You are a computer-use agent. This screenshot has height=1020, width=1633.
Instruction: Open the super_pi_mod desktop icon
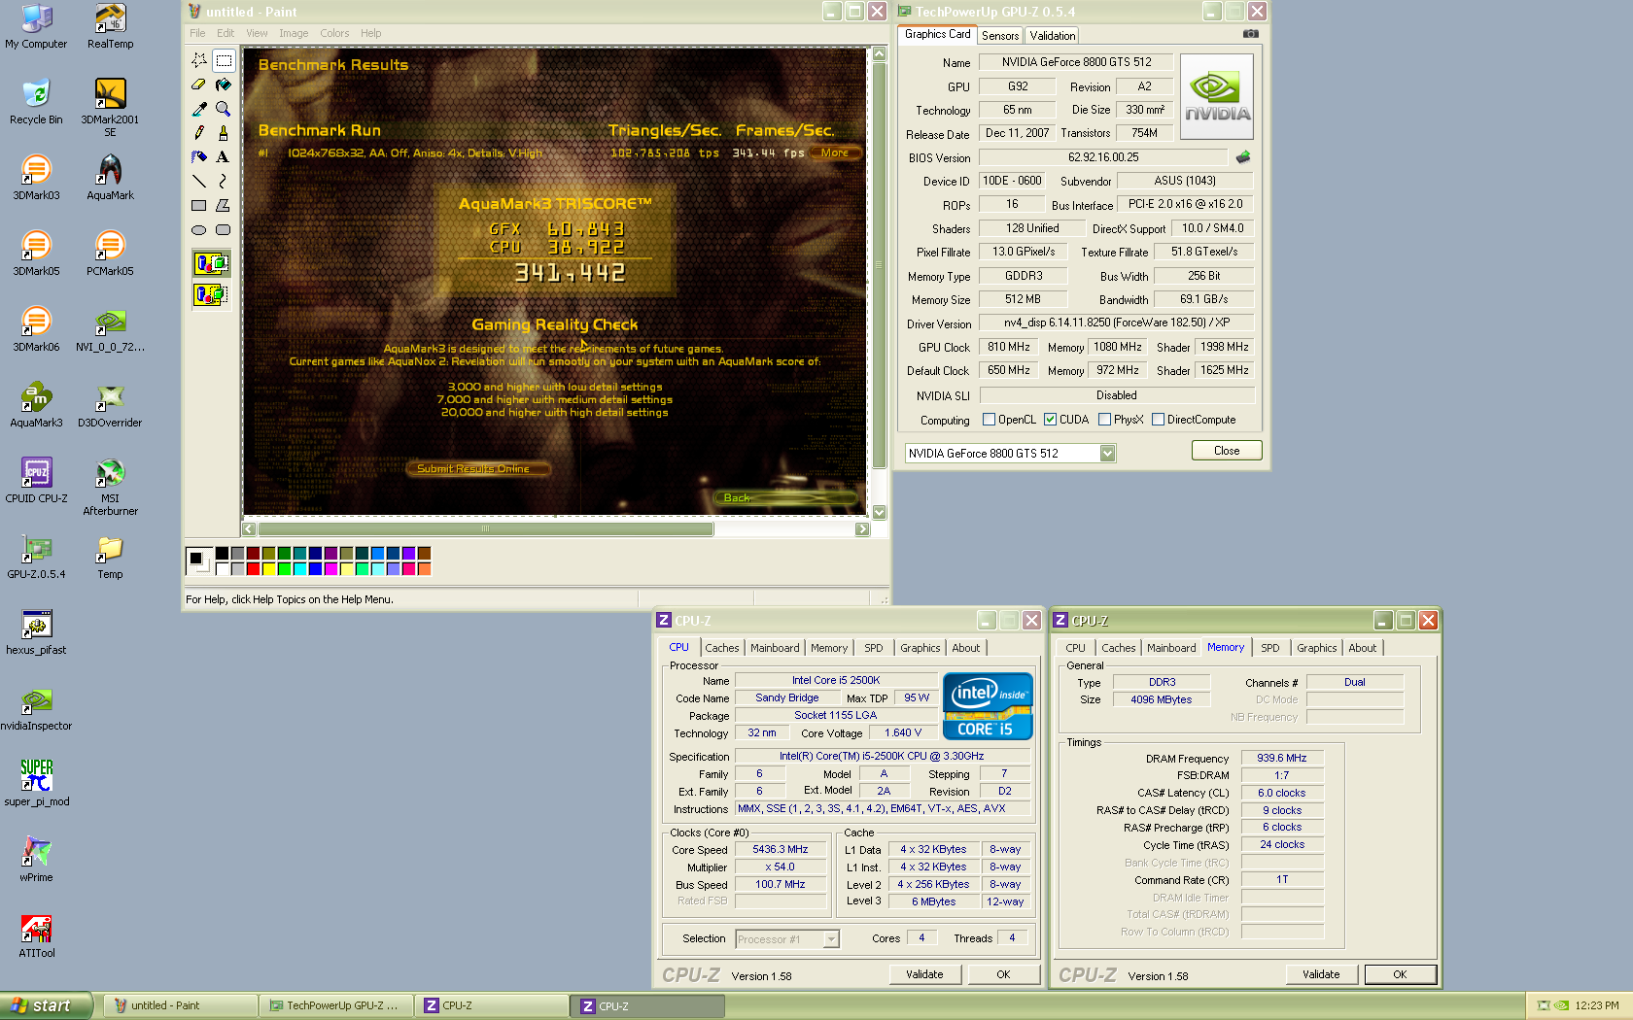pyautogui.click(x=36, y=782)
